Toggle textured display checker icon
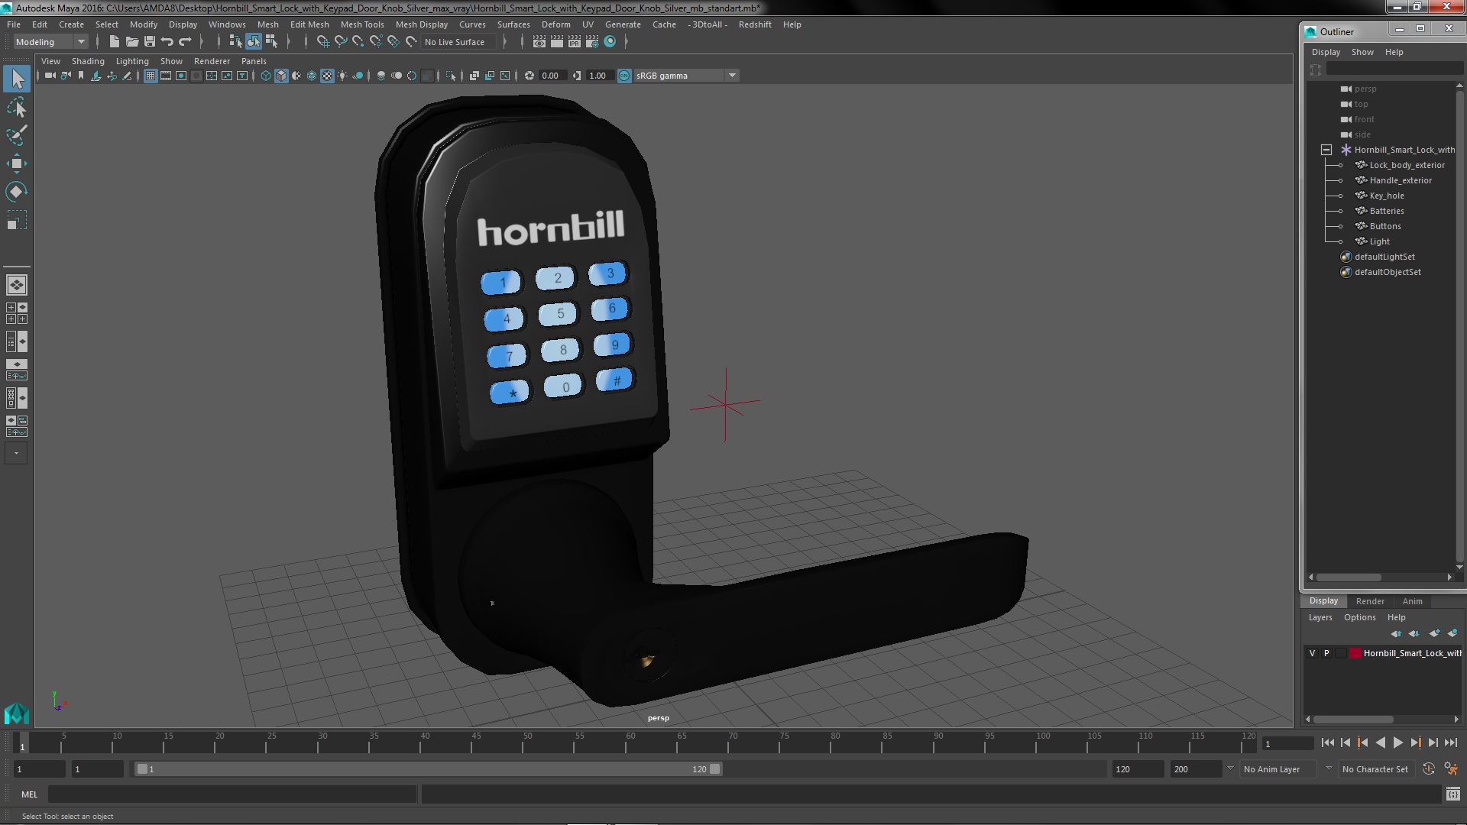 click(327, 76)
